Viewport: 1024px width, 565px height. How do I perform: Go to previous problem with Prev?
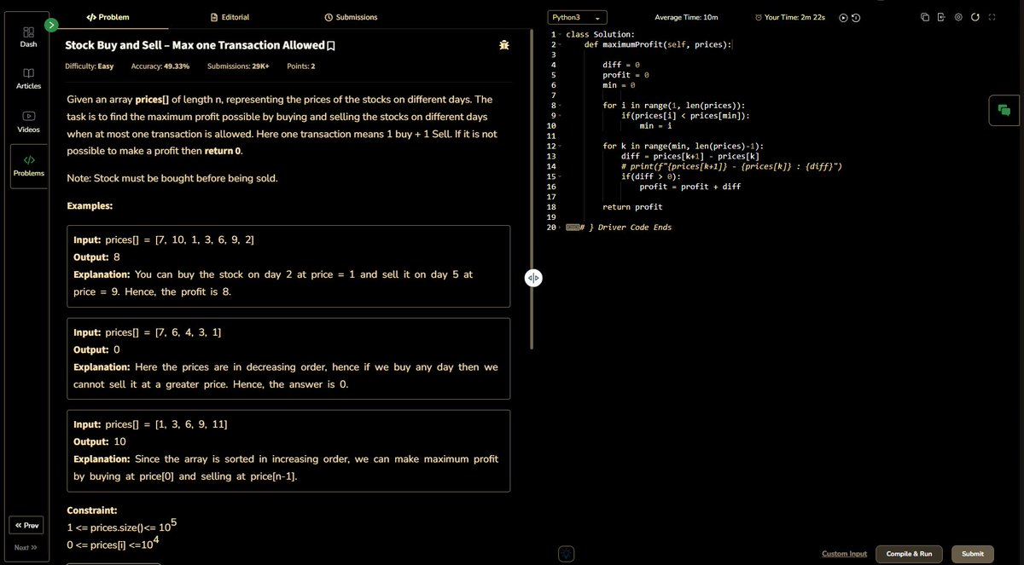click(26, 526)
